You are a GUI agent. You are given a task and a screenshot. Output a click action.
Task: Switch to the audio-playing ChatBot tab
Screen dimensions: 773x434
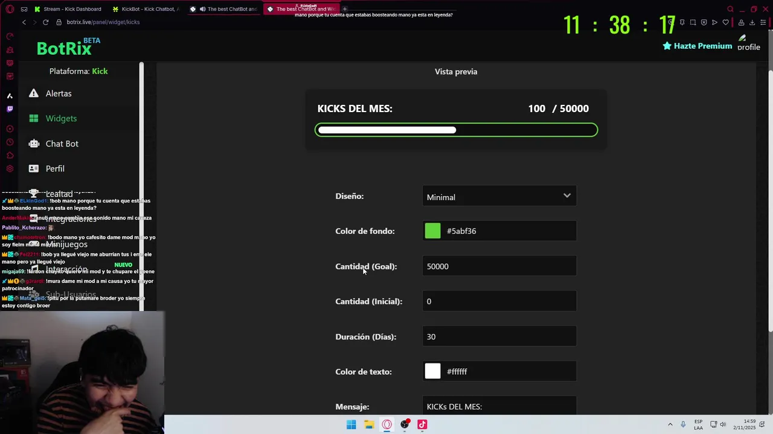(x=223, y=9)
